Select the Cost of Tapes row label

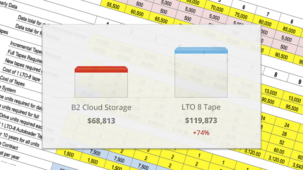12,81
